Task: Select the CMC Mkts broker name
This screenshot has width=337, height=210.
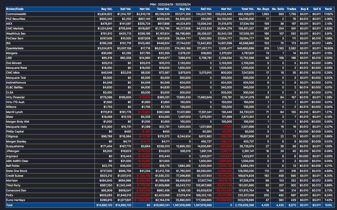Action: [x=13, y=73]
